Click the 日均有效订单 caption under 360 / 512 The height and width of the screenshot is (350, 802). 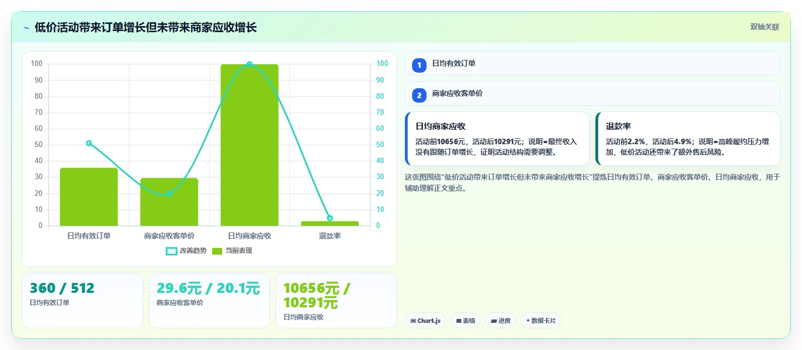(49, 303)
